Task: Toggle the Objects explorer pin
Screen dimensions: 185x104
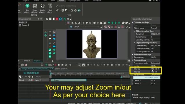Action: pos(38,19)
